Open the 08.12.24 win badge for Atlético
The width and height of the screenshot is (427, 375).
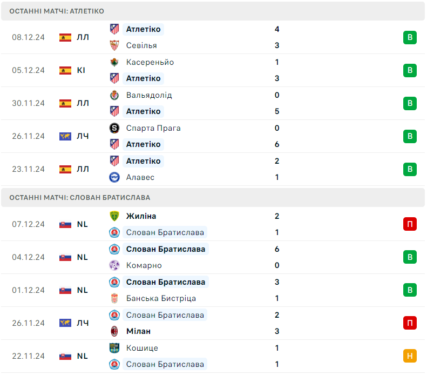(x=410, y=37)
